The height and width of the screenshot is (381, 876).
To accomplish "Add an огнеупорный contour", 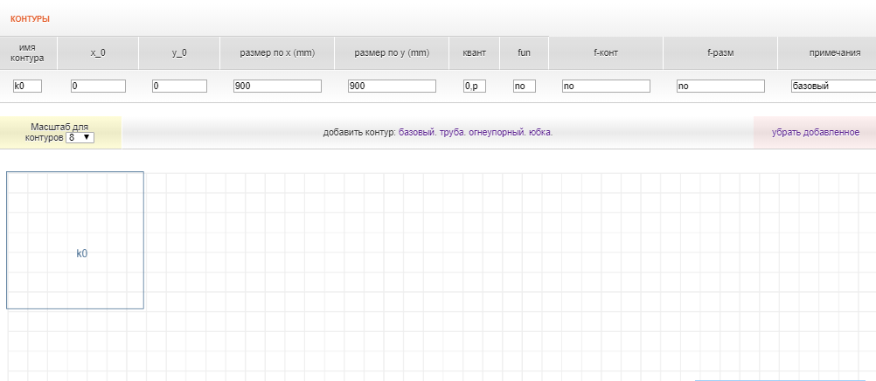I will [497, 133].
